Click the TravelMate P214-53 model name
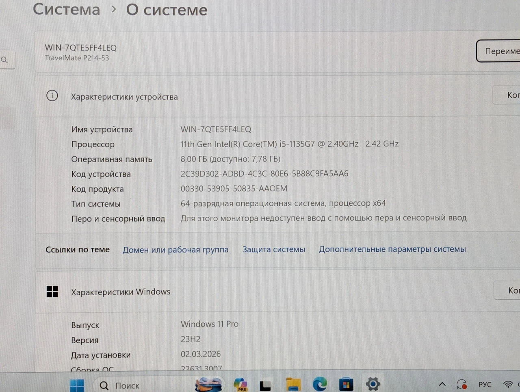Image resolution: width=520 pixels, height=392 pixels. pos(77,58)
